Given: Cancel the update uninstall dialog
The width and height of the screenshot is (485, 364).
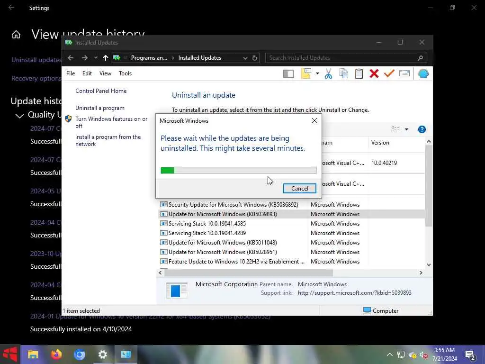Looking at the screenshot, I should tap(299, 189).
